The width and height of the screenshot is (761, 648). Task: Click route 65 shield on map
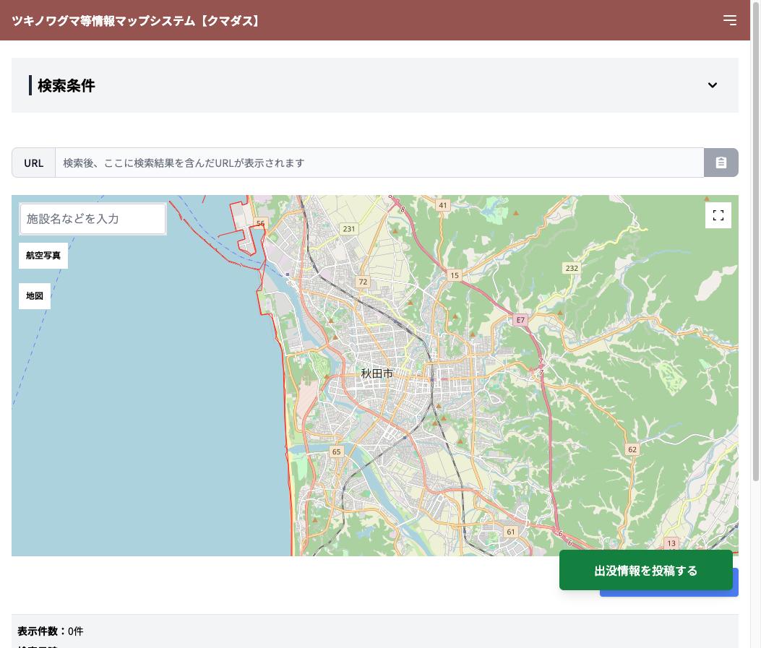click(x=336, y=452)
